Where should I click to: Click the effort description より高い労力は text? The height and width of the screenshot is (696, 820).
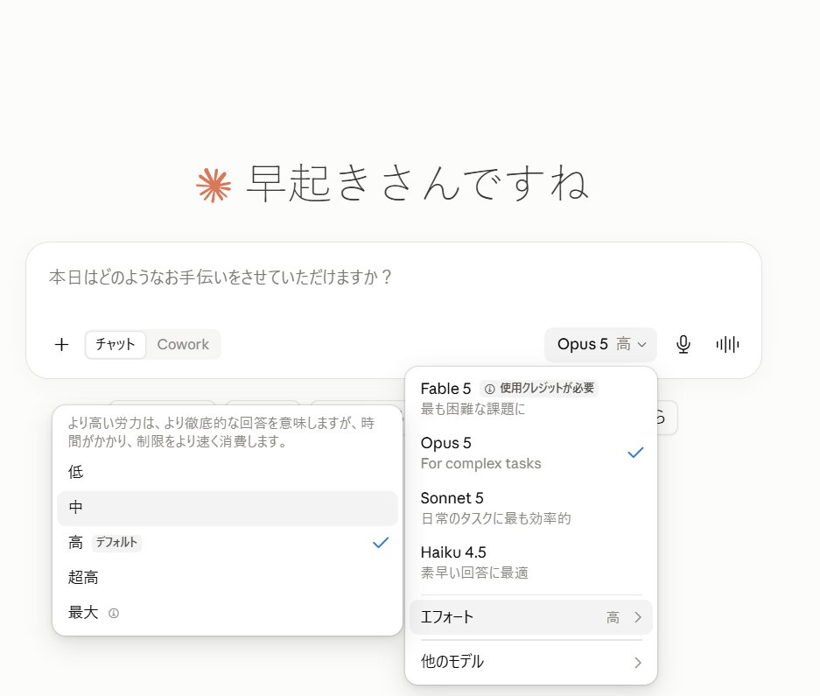(x=221, y=432)
